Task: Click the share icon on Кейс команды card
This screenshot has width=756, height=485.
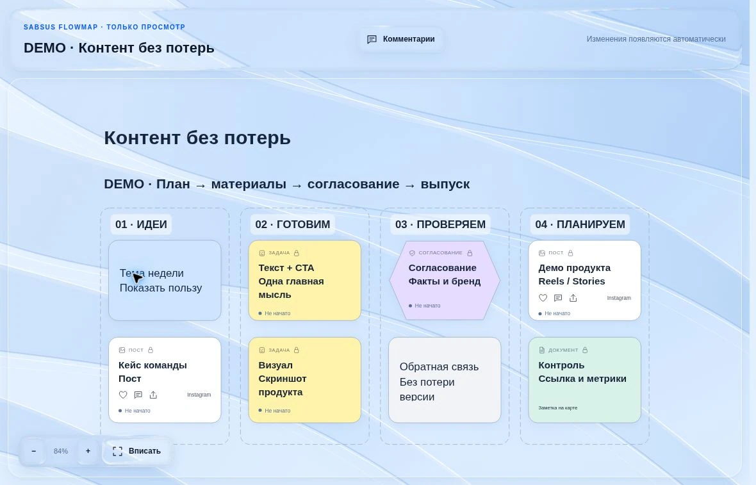Action: click(153, 395)
